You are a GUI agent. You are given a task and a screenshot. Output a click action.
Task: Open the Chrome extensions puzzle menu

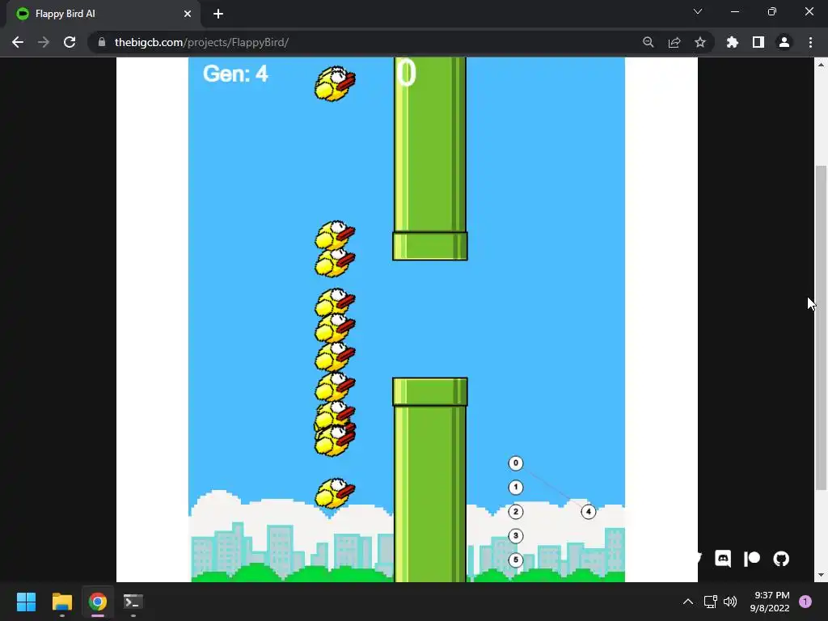[x=732, y=42]
